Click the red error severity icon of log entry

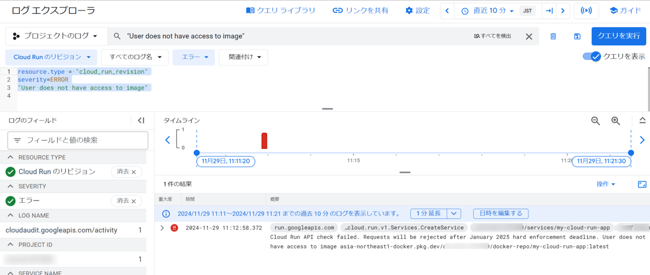pyautogui.click(x=175, y=228)
